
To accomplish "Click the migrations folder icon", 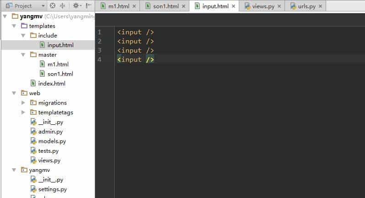I will (33, 102).
